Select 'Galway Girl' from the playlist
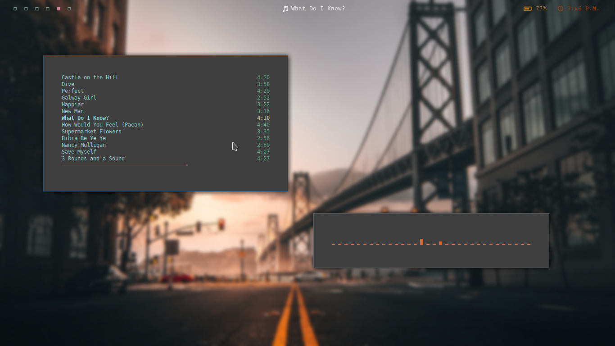The height and width of the screenshot is (346, 615). tap(79, 97)
